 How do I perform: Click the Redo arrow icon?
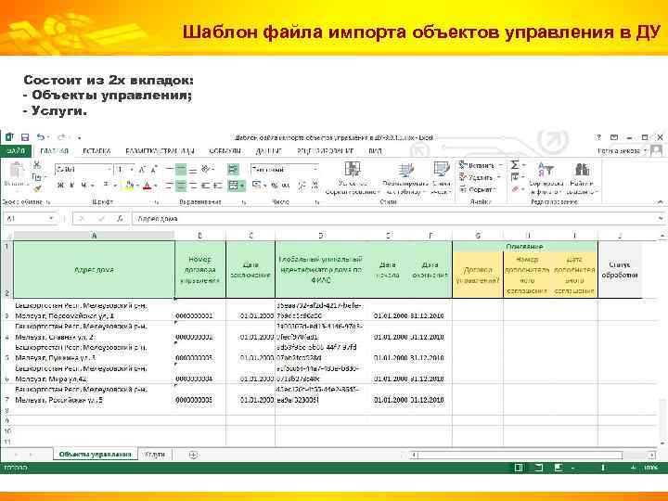coord(62,137)
